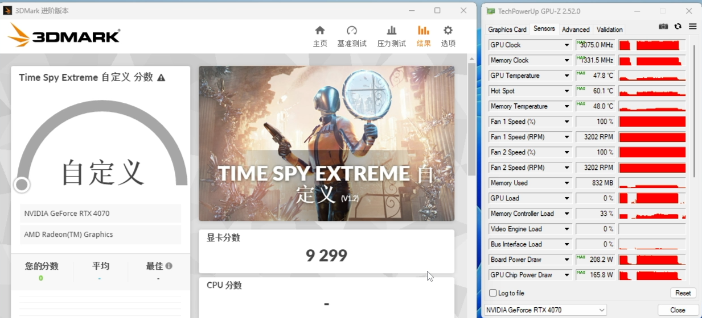Select the results (结果) chart icon
This screenshot has height=318, width=702.
pos(423,31)
